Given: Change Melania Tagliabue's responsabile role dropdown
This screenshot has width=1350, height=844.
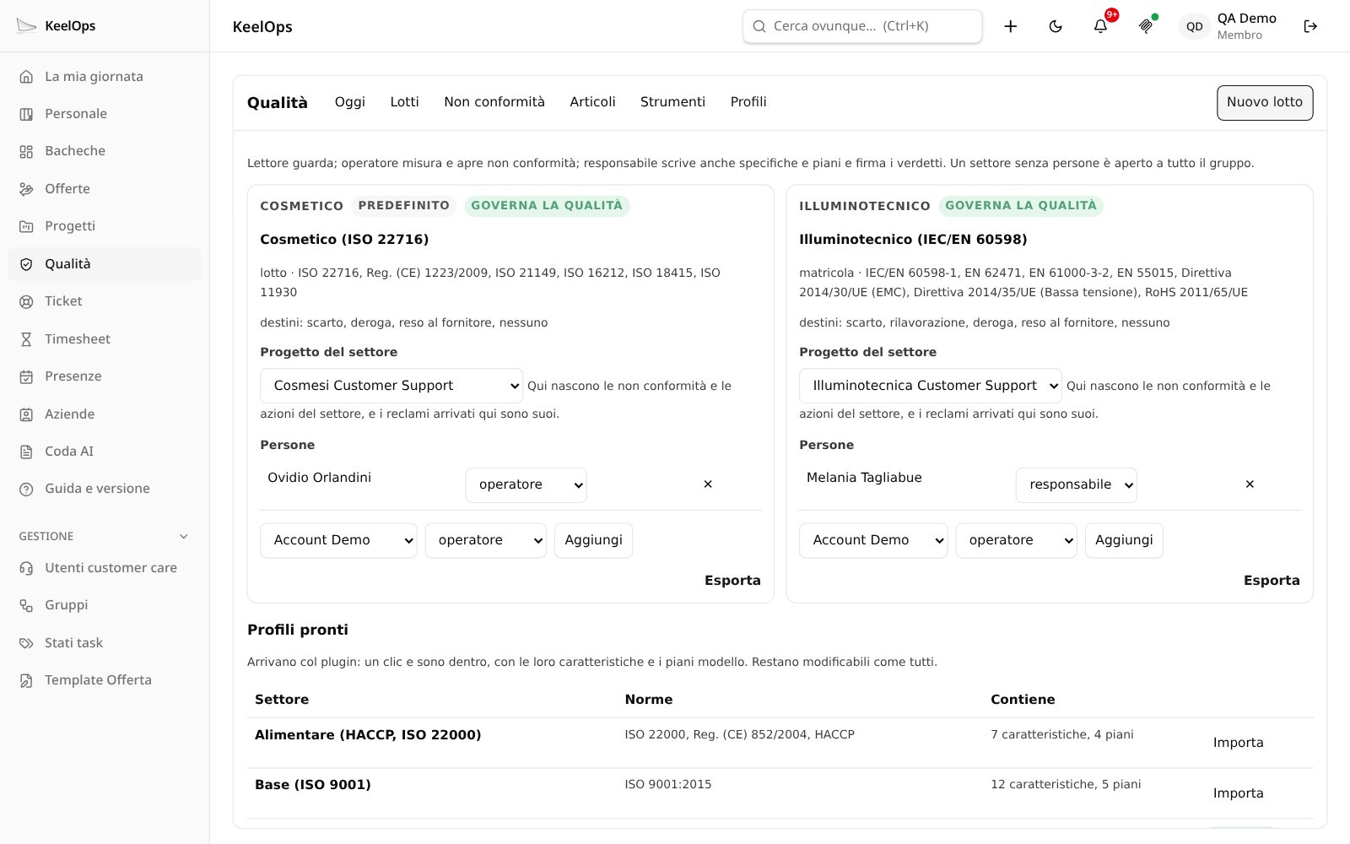Looking at the screenshot, I should pyautogui.click(x=1076, y=485).
